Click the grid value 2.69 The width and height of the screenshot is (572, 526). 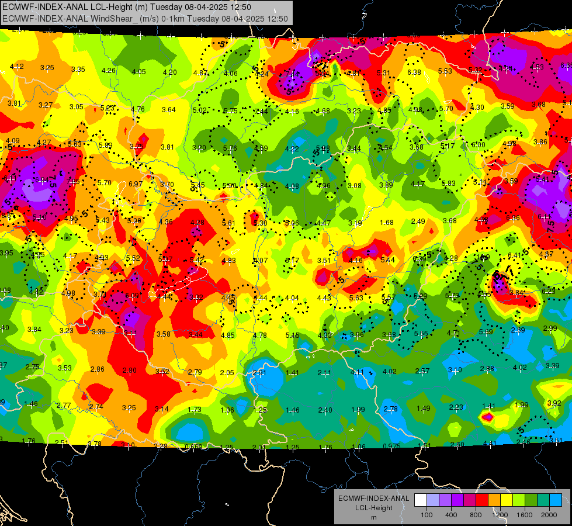[518, 330]
